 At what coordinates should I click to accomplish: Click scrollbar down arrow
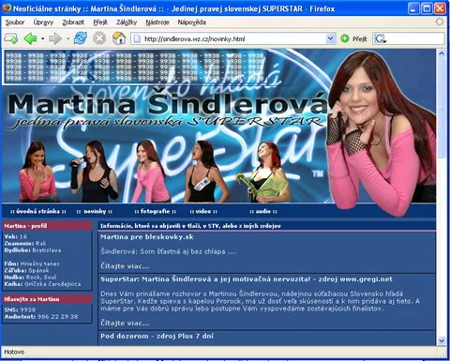(442, 340)
